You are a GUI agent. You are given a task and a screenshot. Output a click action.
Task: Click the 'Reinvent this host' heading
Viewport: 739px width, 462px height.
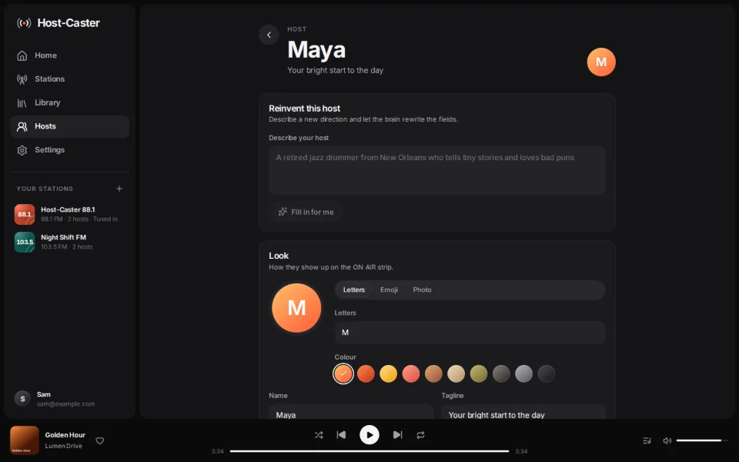(x=305, y=109)
